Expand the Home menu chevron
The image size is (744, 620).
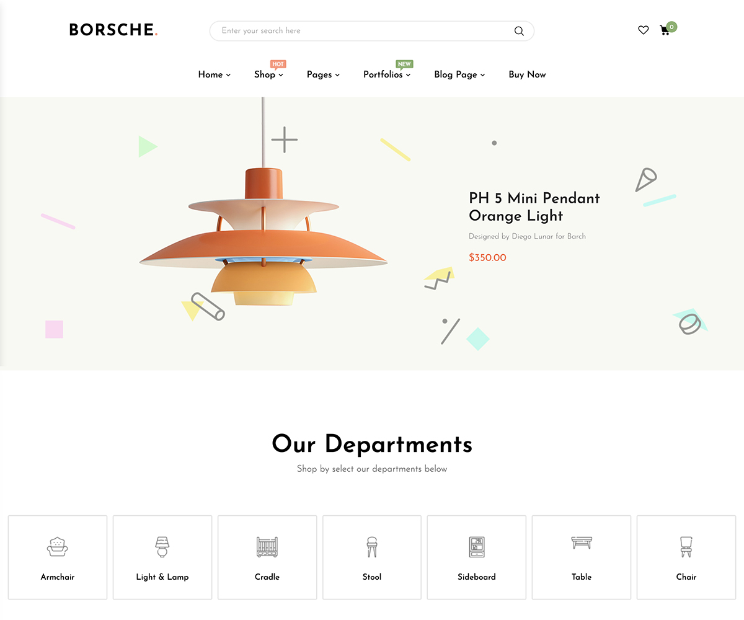(x=228, y=75)
